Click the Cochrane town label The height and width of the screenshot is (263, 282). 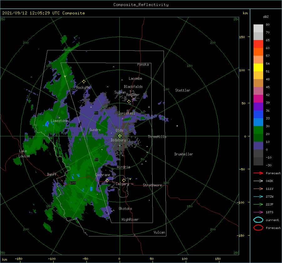point(102,175)
